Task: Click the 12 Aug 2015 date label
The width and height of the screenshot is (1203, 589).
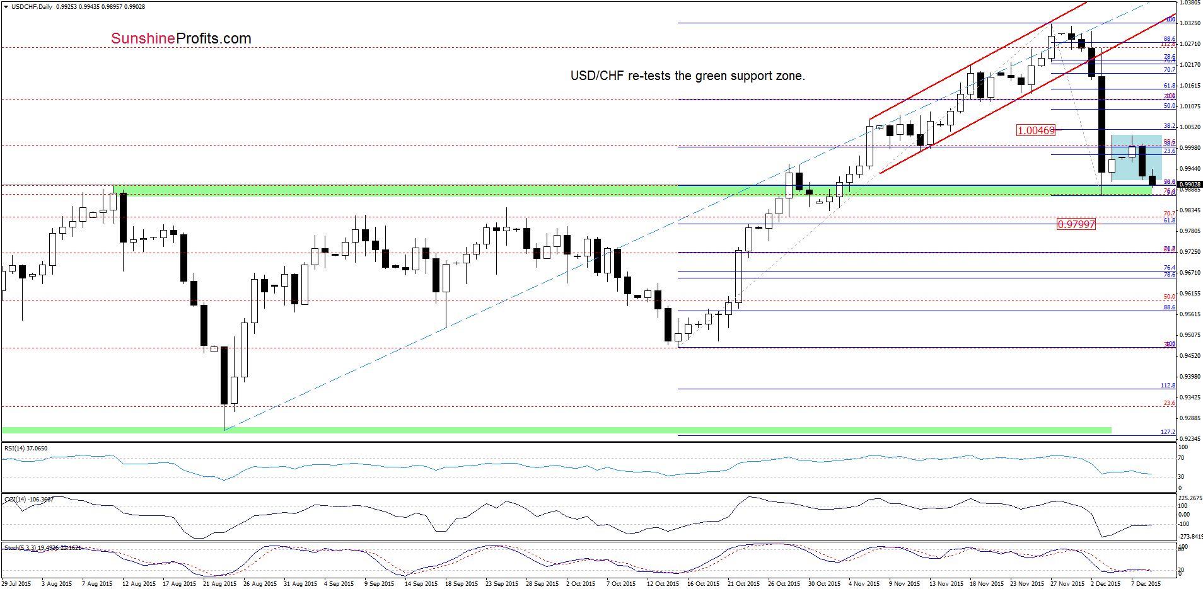Action: coord(139,584)
